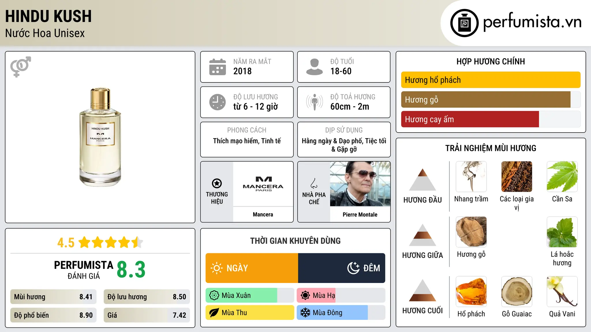Click the person icon beside Độ tuổi
591x332 pixels.
click(x=315, y=67)
